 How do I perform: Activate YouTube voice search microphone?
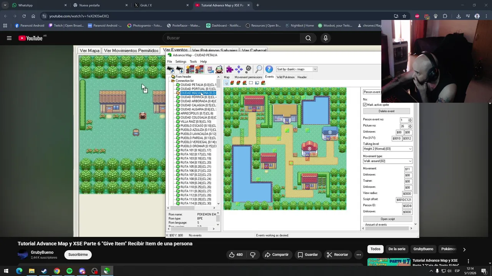point(326,38)
